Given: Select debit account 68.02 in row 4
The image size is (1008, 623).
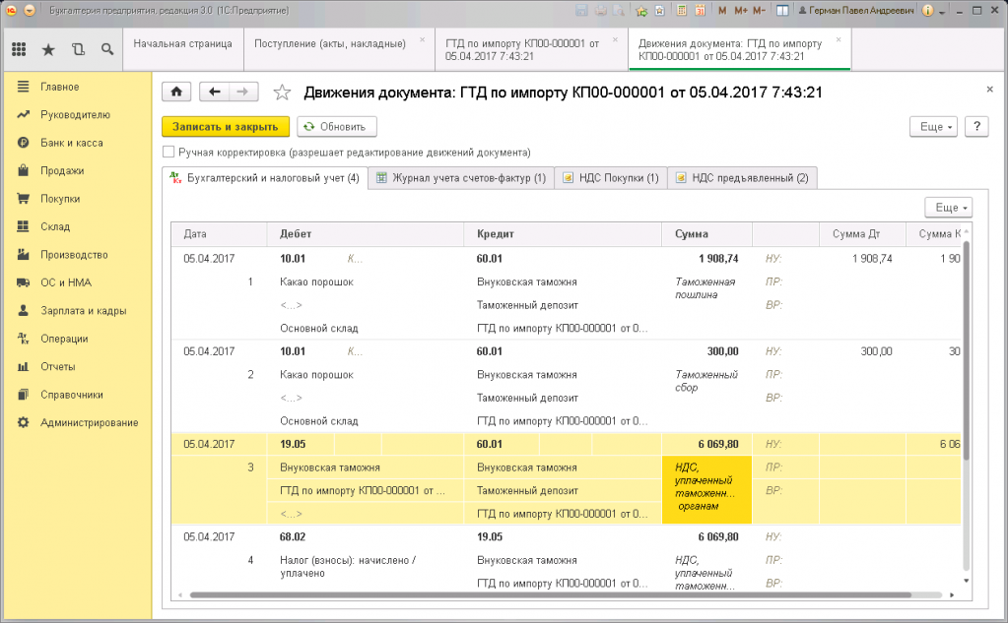Looking at the screenshot, I should [293, 536].
